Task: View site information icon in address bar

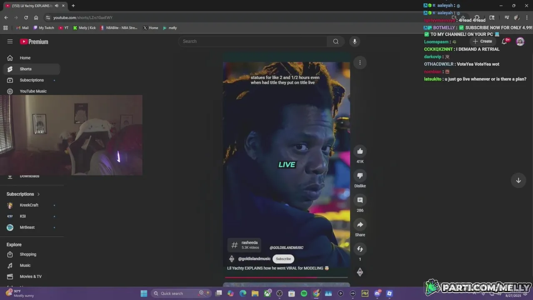Action: [48, 17]
